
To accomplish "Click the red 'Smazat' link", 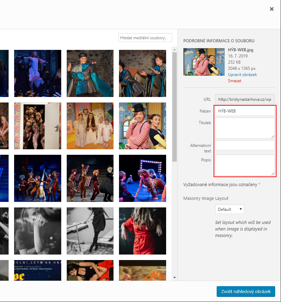I will (234, 81).
